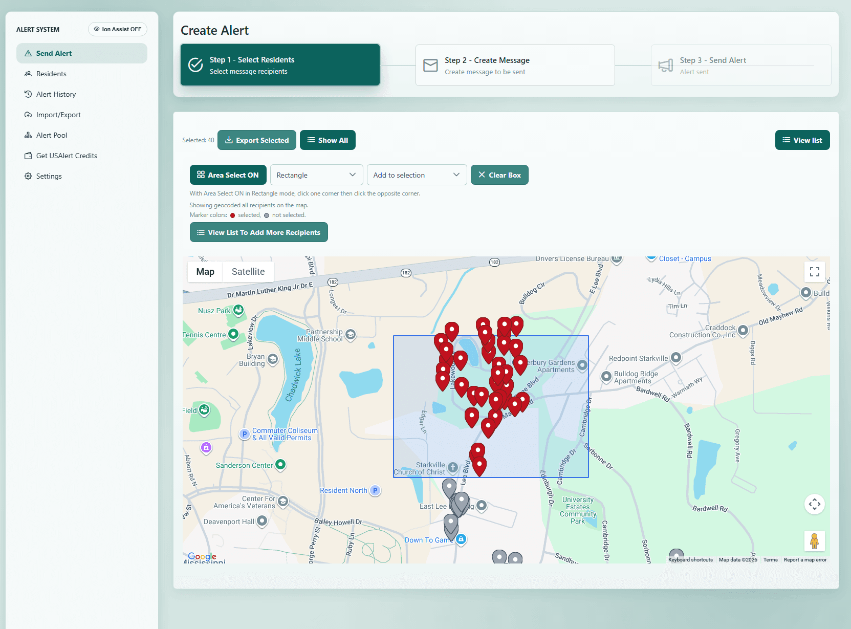Open fullscreen map view icon
The height and width of the screenshot is (629, 851).
tap(814, 272)
